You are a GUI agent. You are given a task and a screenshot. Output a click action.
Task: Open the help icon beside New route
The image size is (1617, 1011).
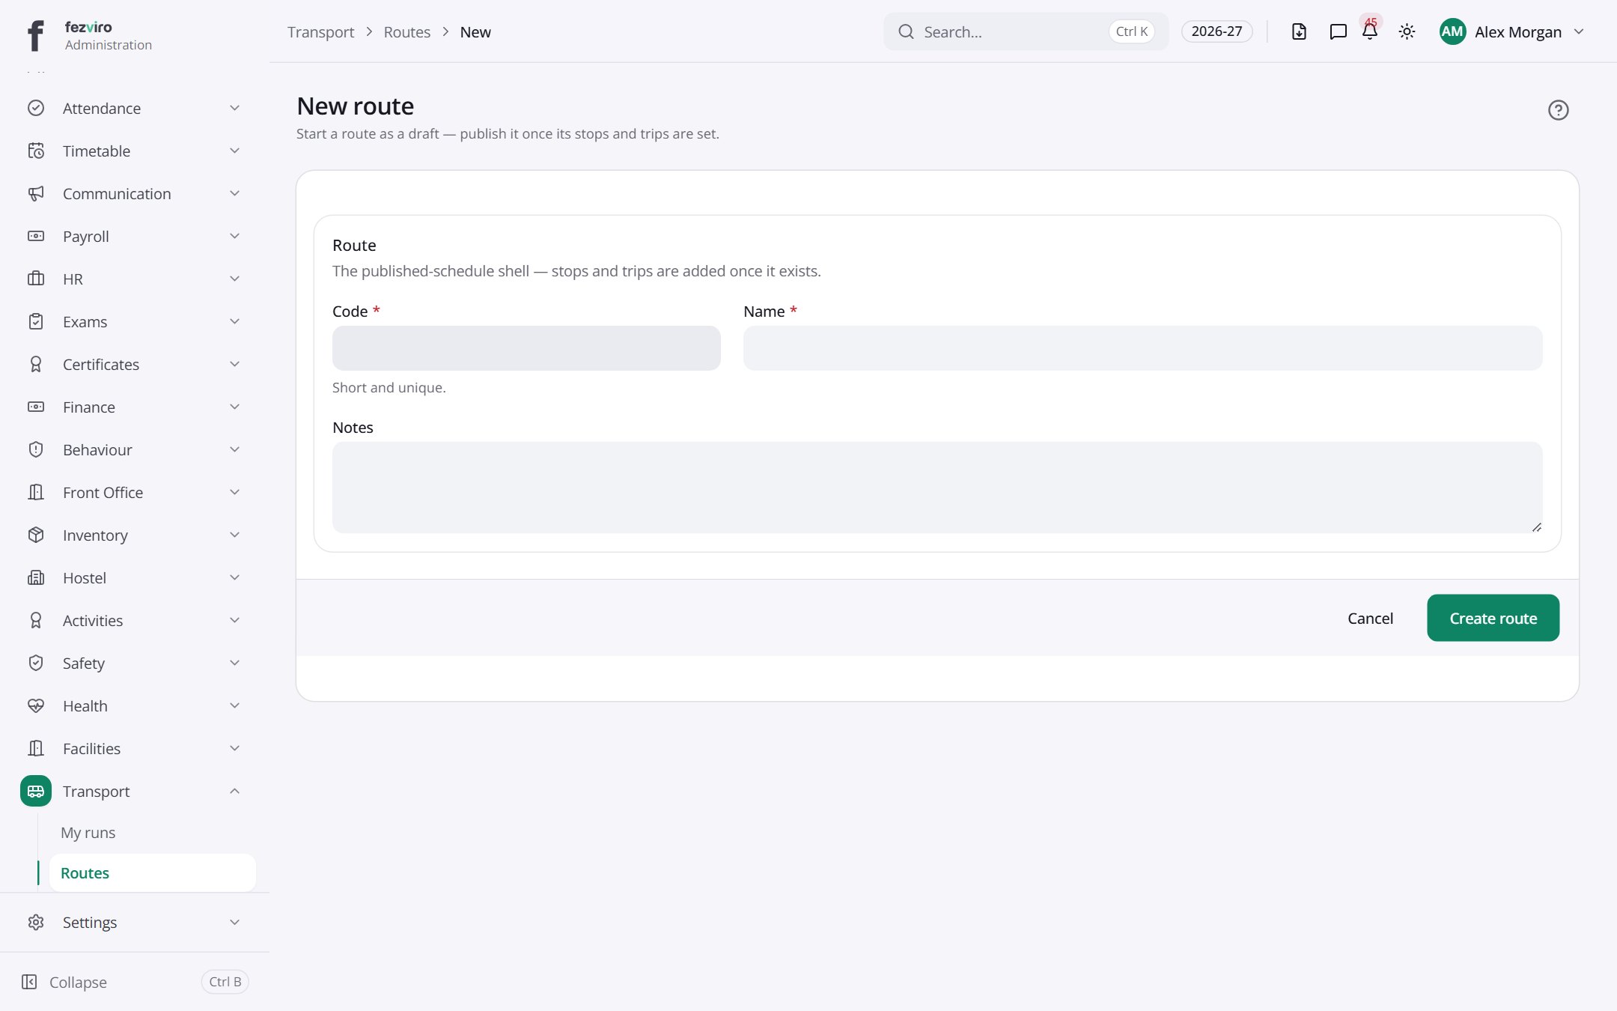1558,110
